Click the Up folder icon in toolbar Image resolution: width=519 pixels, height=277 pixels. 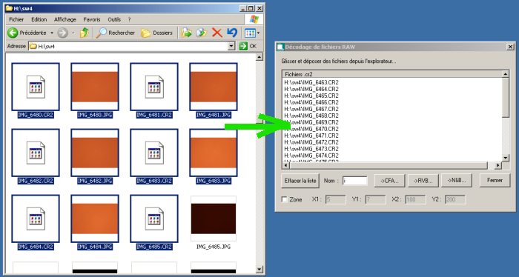pos(85,33)
